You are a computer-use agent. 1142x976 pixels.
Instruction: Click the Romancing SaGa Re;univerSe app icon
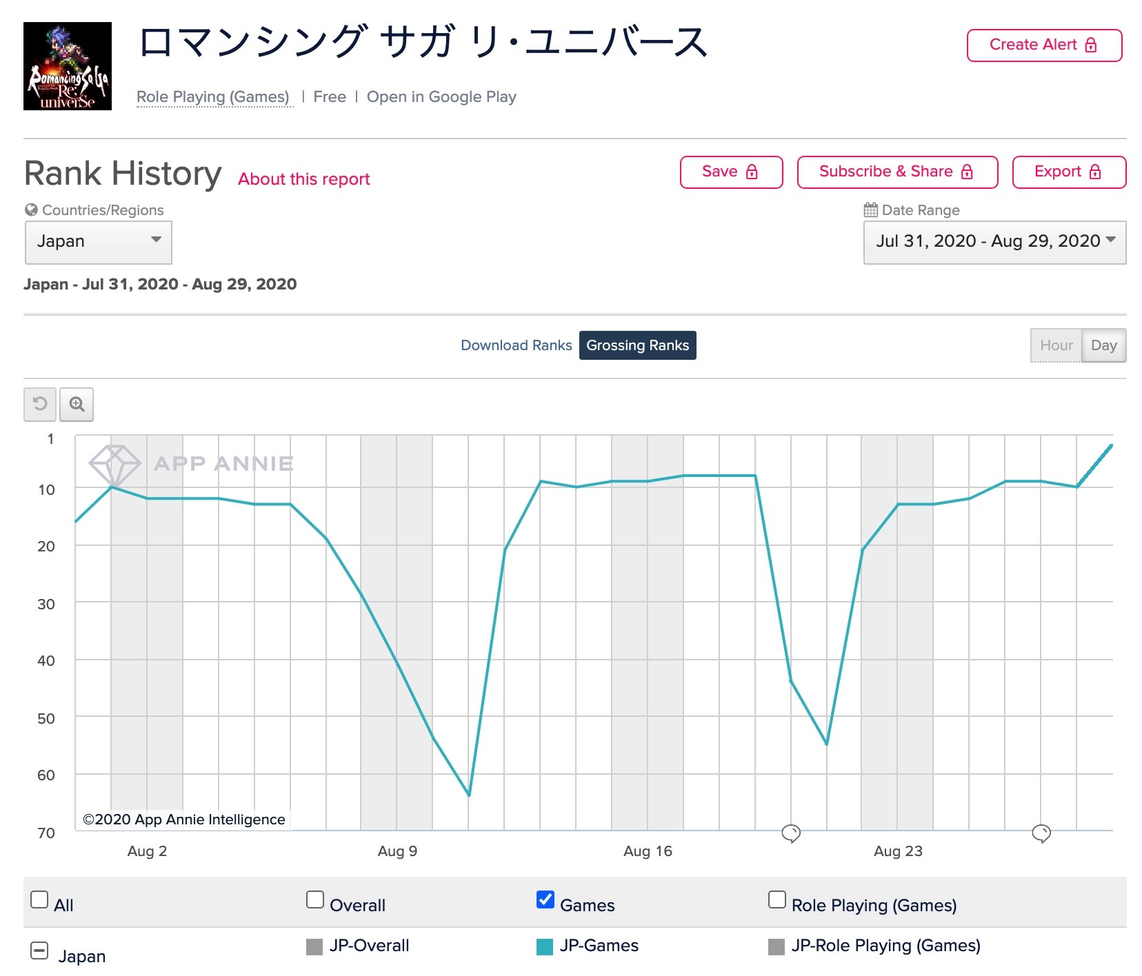[68, 66]
